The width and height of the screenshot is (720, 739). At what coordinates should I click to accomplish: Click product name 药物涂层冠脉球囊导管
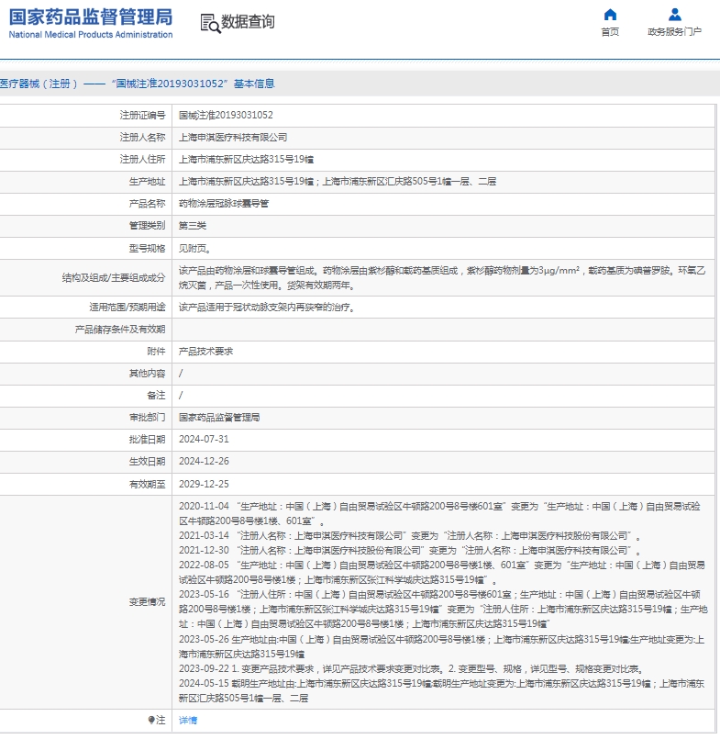pyautogui.click(x=224, y=204)
